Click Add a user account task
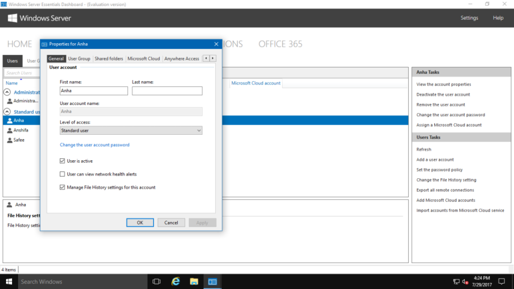 tap(435, 160)
